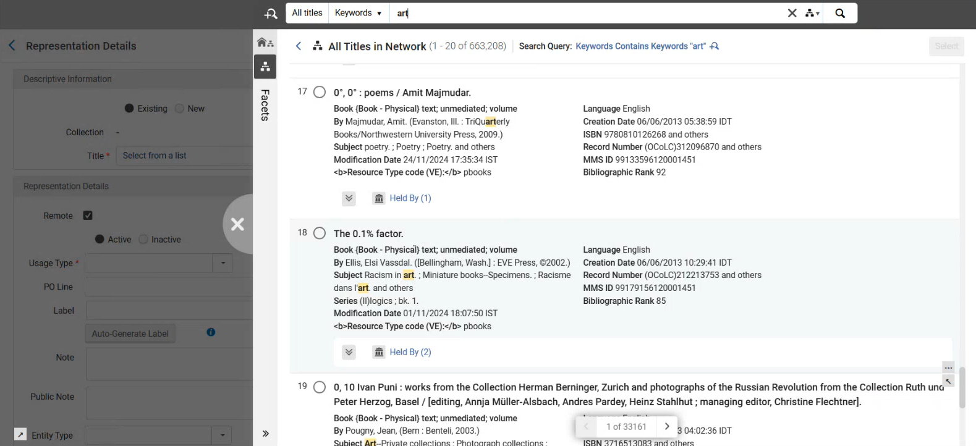The height and width of the screenshot is (446, 976).
Task: Go back with the Representation Details arrow
Action: 12,46
